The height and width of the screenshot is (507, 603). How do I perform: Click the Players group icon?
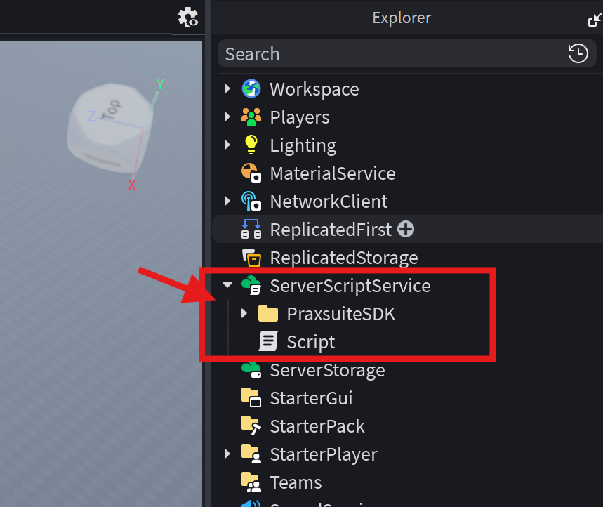pos(251,117)
